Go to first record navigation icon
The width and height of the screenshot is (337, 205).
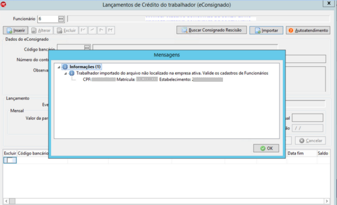coord(83,30)
